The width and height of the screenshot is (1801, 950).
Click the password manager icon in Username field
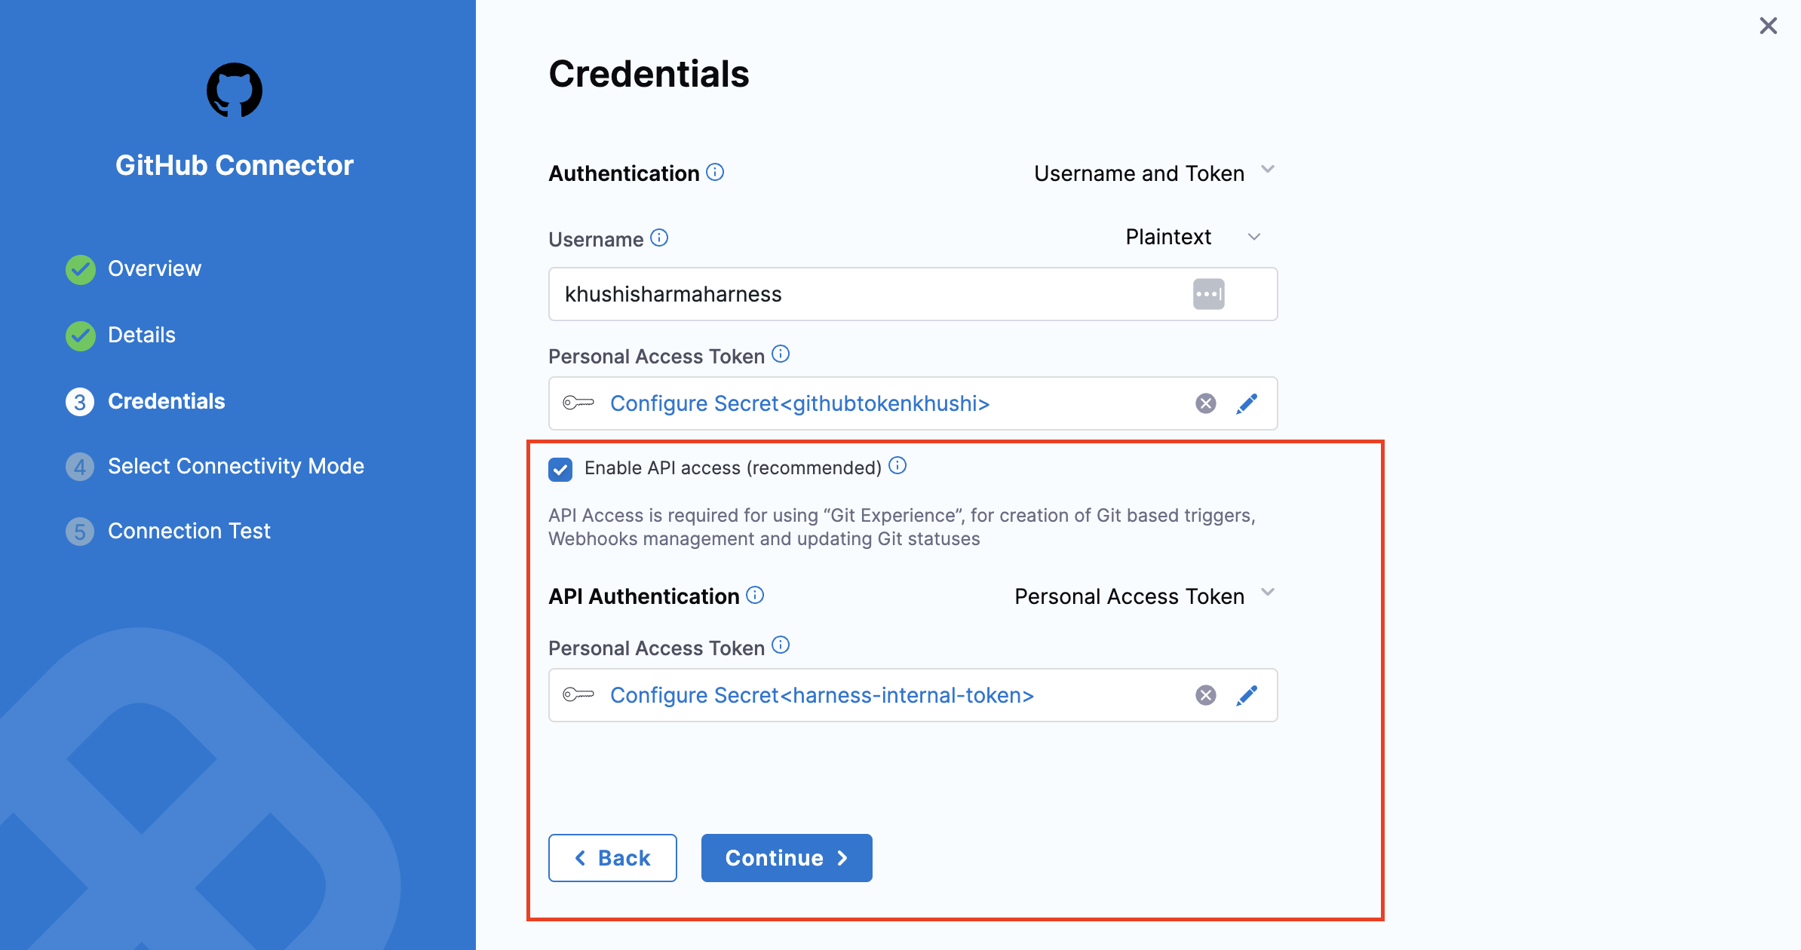[1208, 294]
